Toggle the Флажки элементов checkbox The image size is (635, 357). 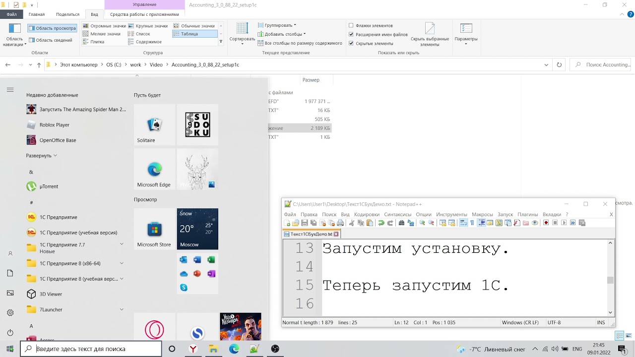click(x=351, y=26)
